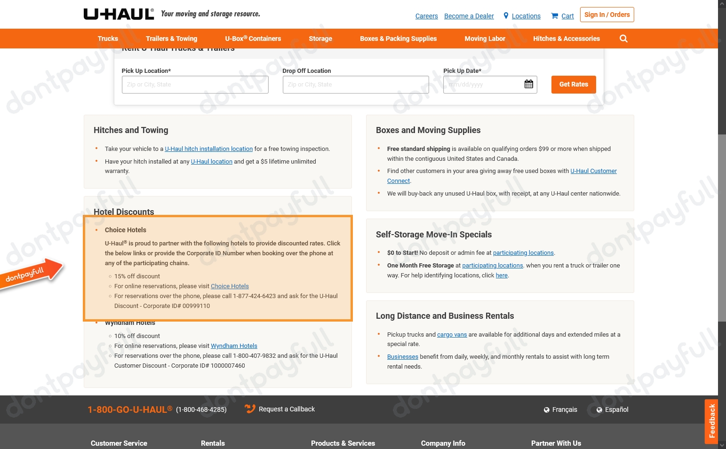Click the callback phone icon
726x449 pixels.
250,409
